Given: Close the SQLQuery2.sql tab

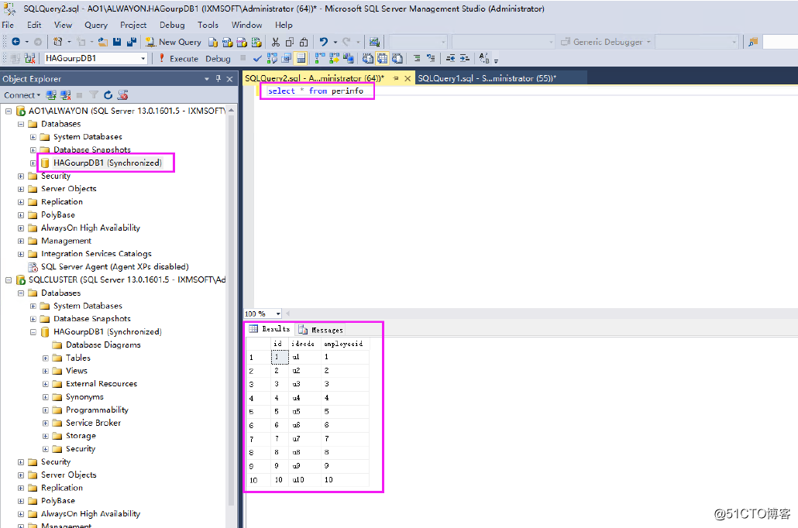Looking at the screenshot, I should click(408, 78).
